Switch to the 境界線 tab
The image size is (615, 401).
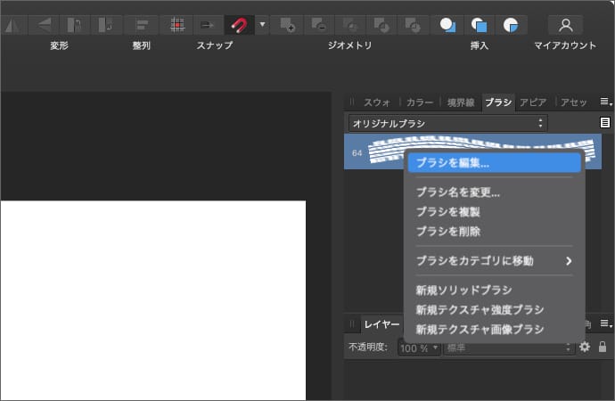click(462, 102)
